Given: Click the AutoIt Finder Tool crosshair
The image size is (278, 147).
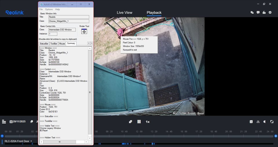Looking at the screenshot, I should (84, 32).
